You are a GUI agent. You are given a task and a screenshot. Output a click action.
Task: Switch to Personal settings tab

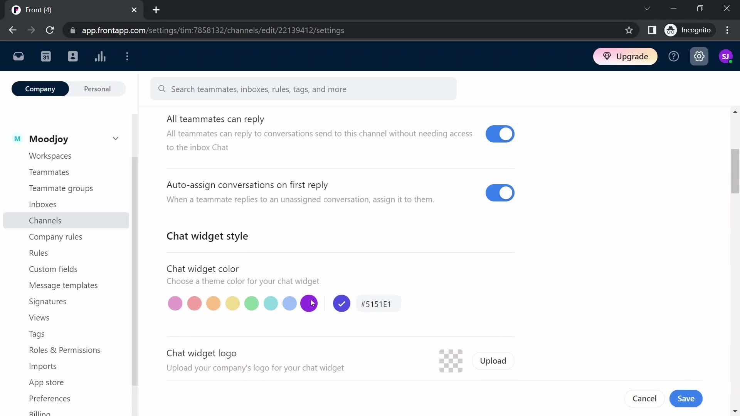coord(97,89)
